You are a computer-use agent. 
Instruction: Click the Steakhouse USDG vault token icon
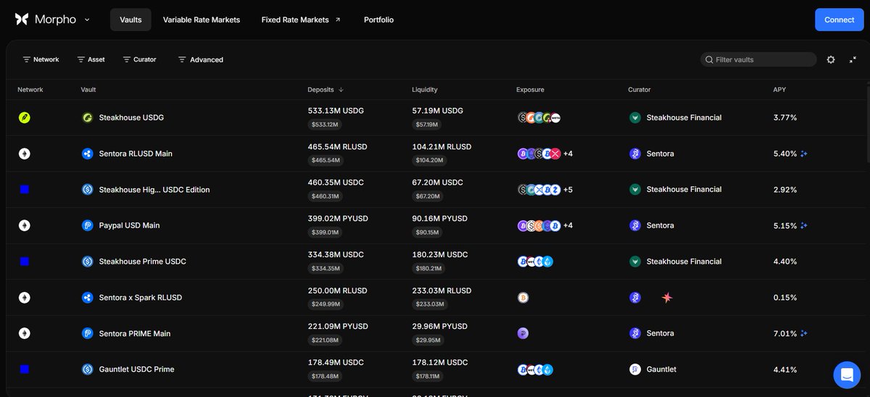88,117
